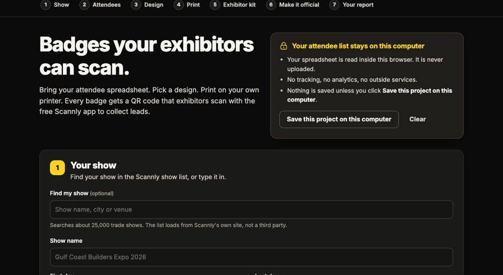
Task: Click 'Find your show in the Scannly show list' subtitle
Action: click(x=148, y=177)
